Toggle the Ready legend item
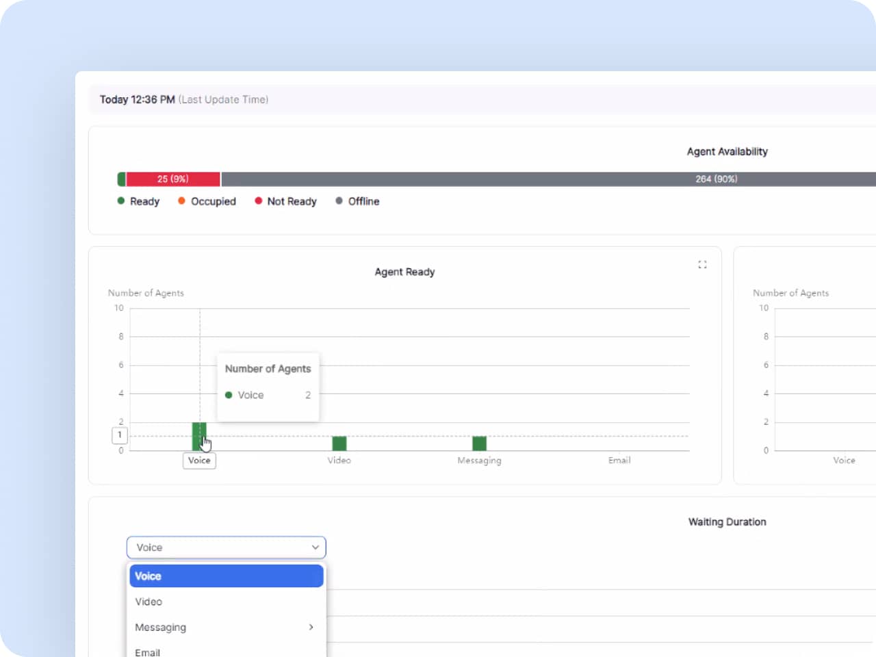Screen dimensions: 876x657 [138, 201]
